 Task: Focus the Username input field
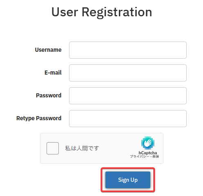click(128, 50)
